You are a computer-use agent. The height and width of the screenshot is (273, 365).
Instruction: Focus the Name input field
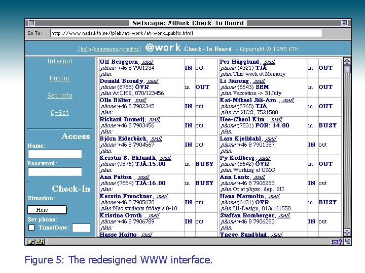click(55, 154)
